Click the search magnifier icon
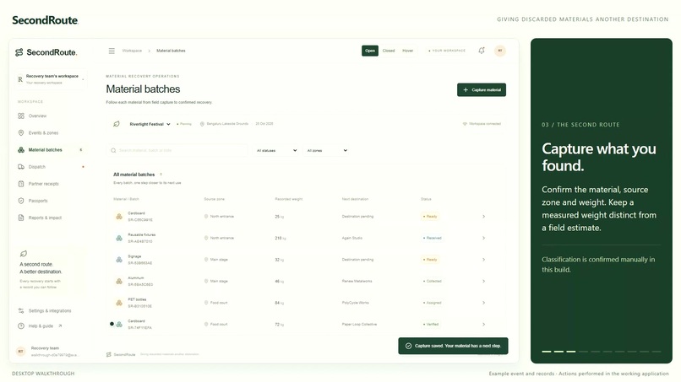The height and width of the screenshot is (382, 681). (x=113, y=150)
